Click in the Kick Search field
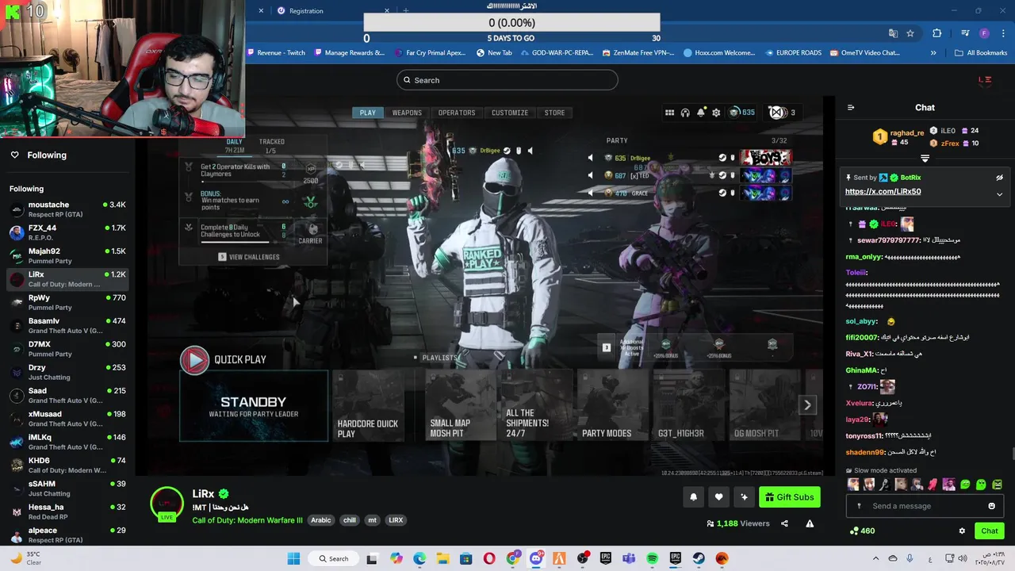 point(507,80)
